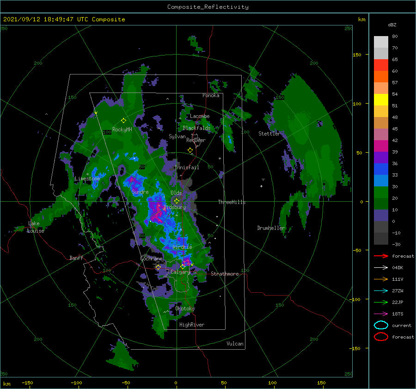Click the Calgary city label
Screen dimensions: 416x389
point(180,272)
